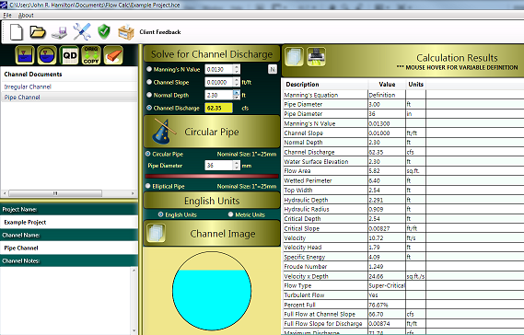Click the green shield checkmark icon
Screen dimensions: 524x335
click(104, 31)
